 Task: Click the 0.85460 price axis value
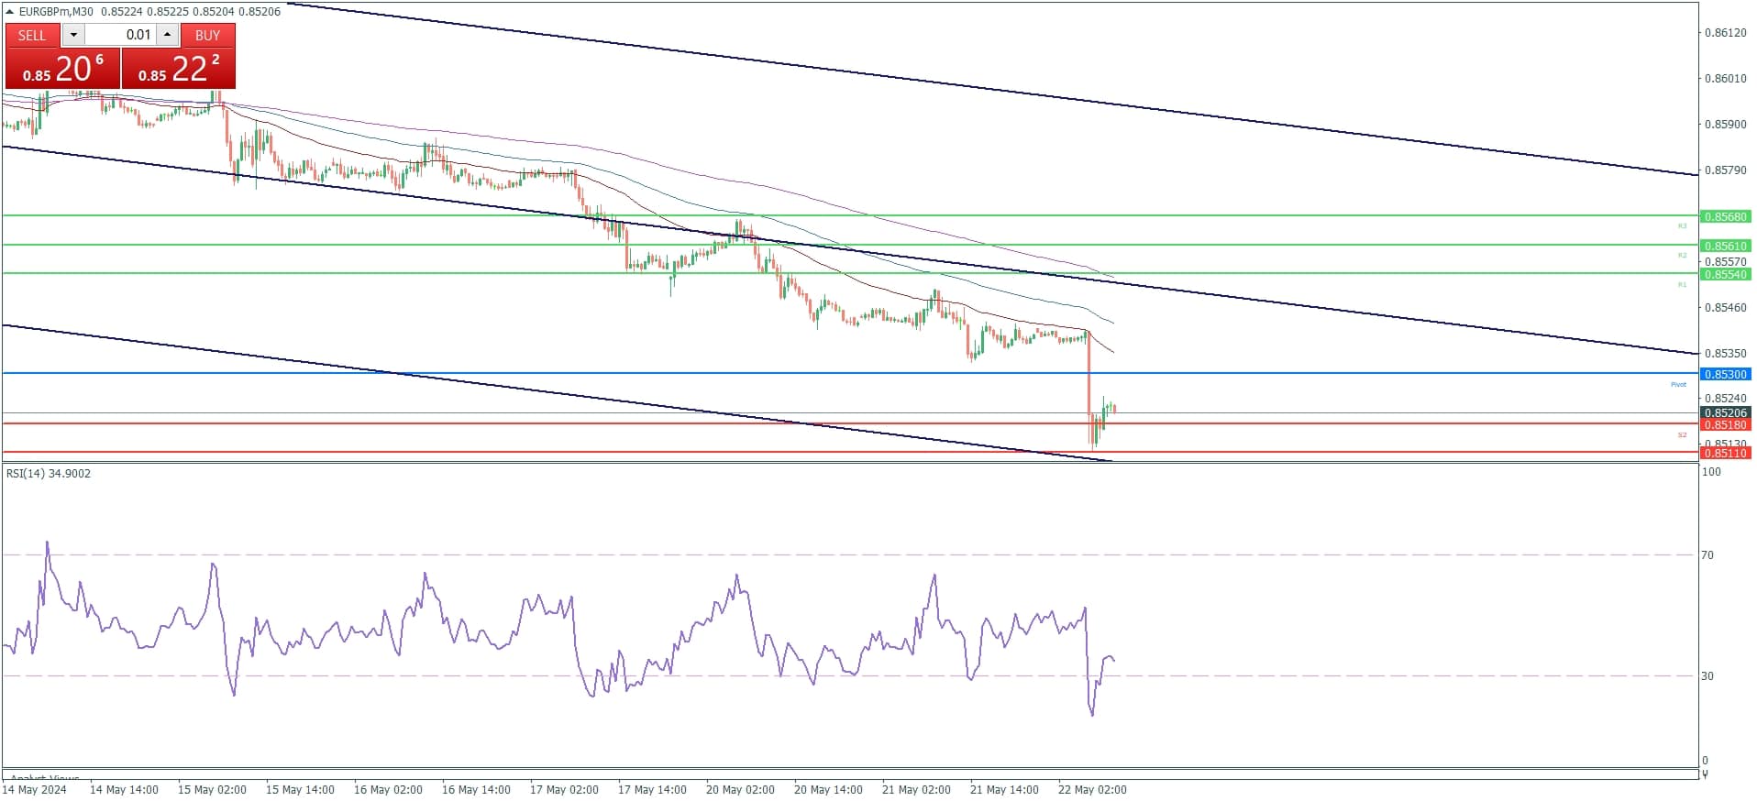(1725, 307)
